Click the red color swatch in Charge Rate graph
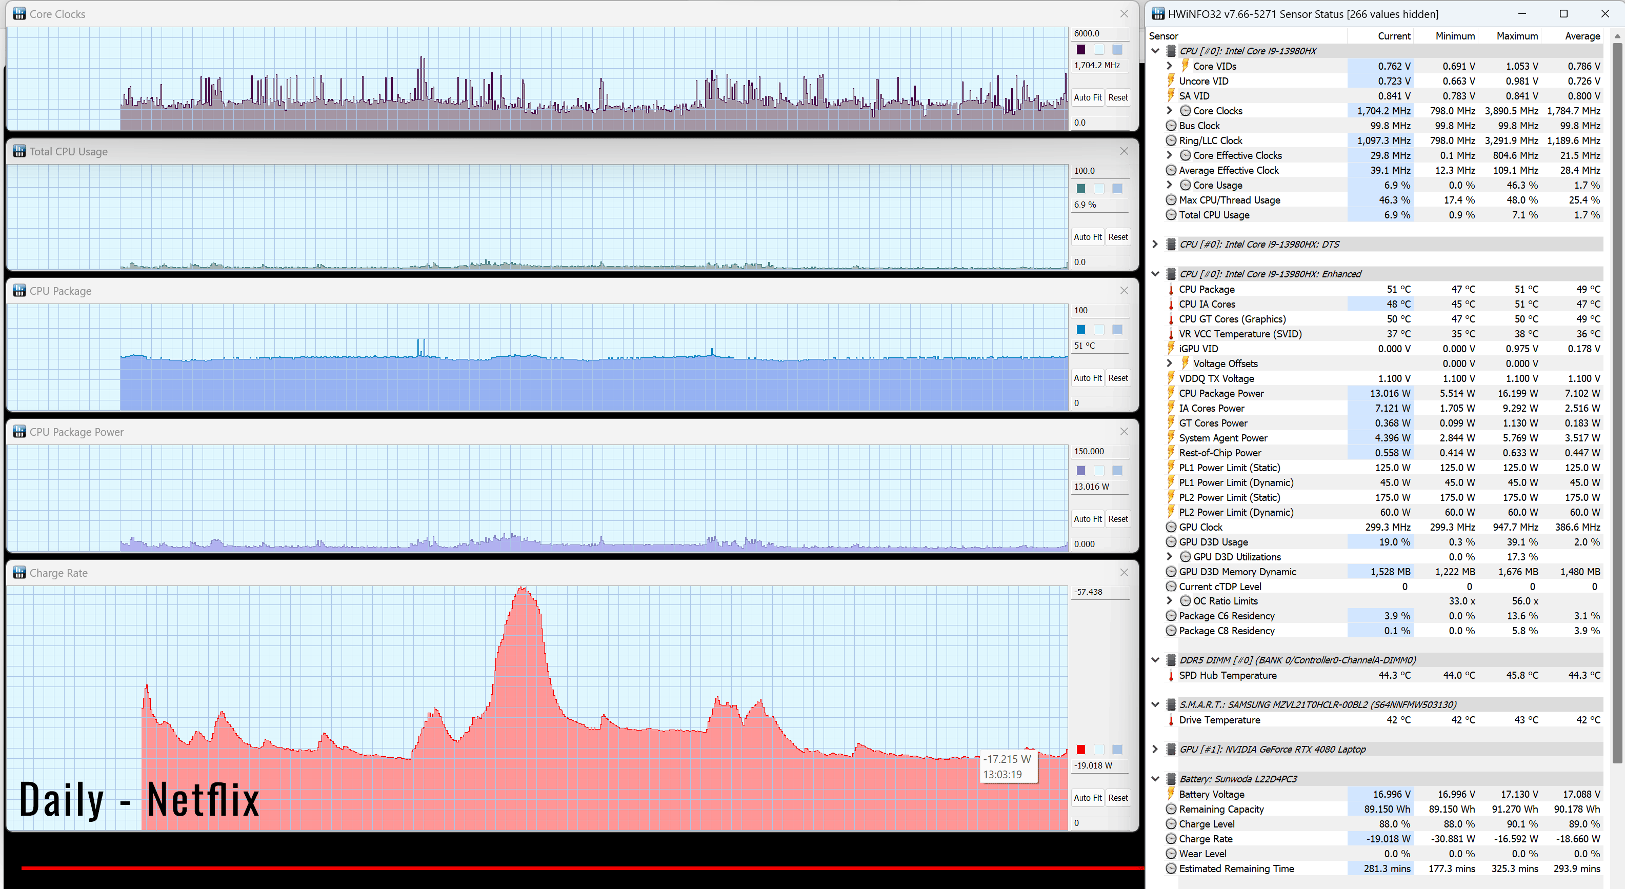The height and width of the screenshot is (889, 1625). click(1080, 749)
